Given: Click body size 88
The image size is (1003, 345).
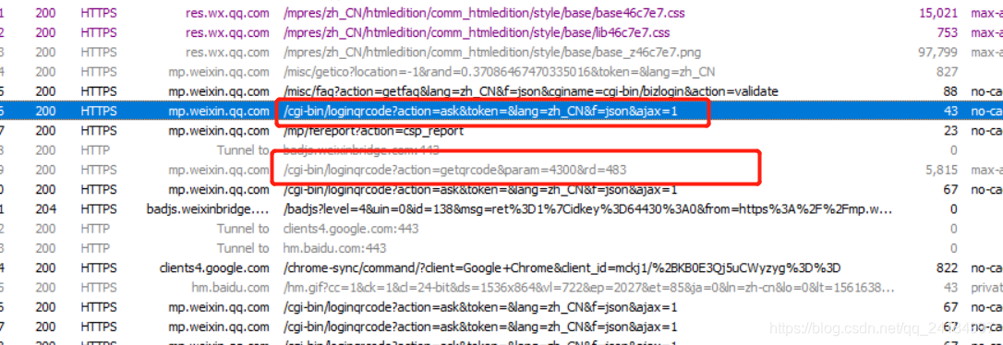Looking at the screenshot, I should click(x=950, y=92).
